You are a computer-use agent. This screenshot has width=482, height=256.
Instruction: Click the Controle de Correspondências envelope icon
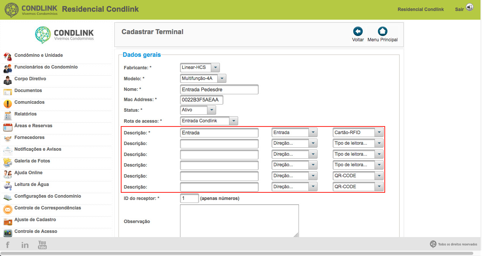click(8, 209)
